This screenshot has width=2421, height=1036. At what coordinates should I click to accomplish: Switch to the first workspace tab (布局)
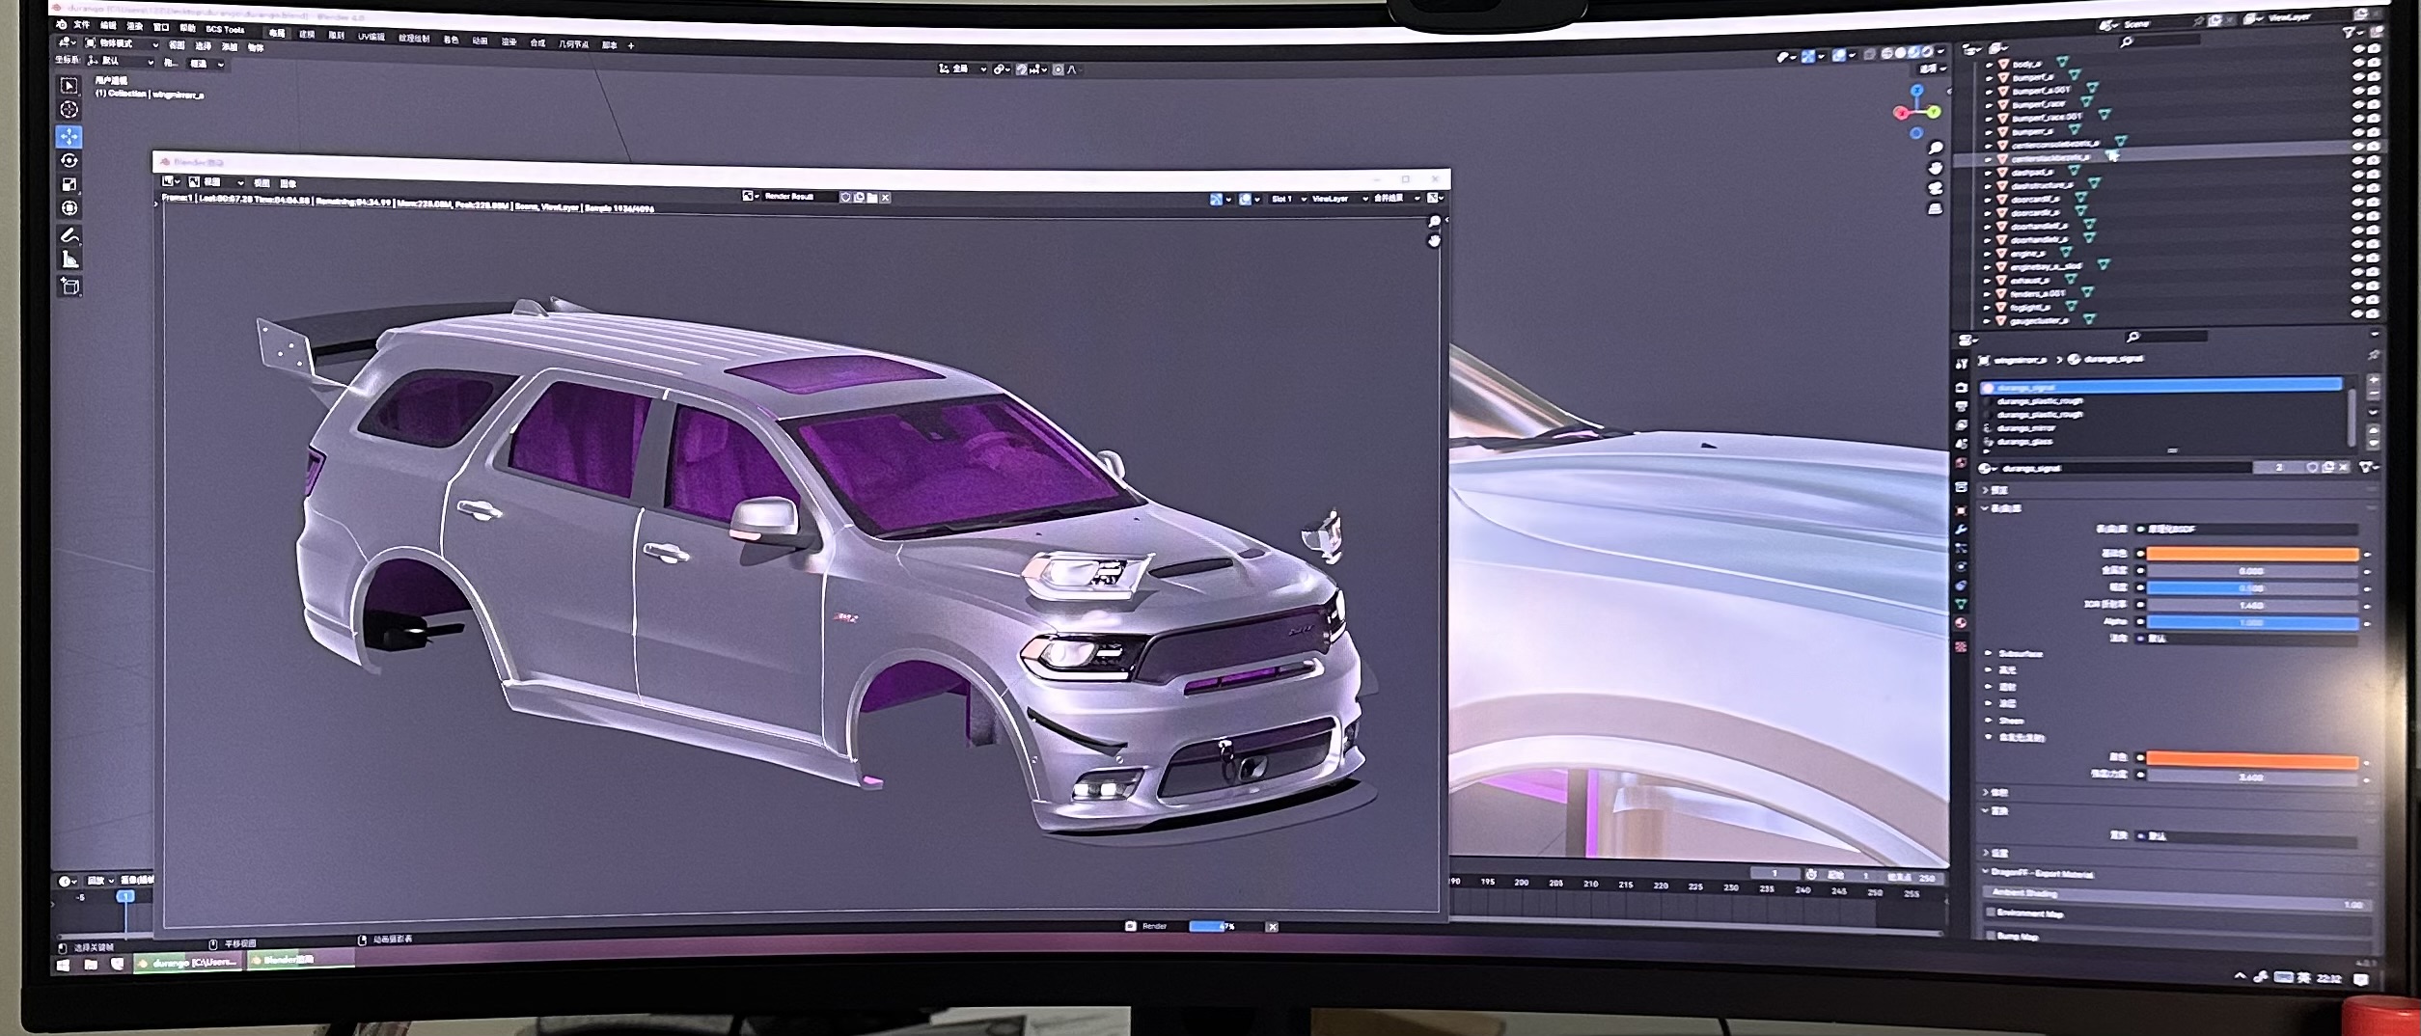pyautogui.click(x=277, y=33)
